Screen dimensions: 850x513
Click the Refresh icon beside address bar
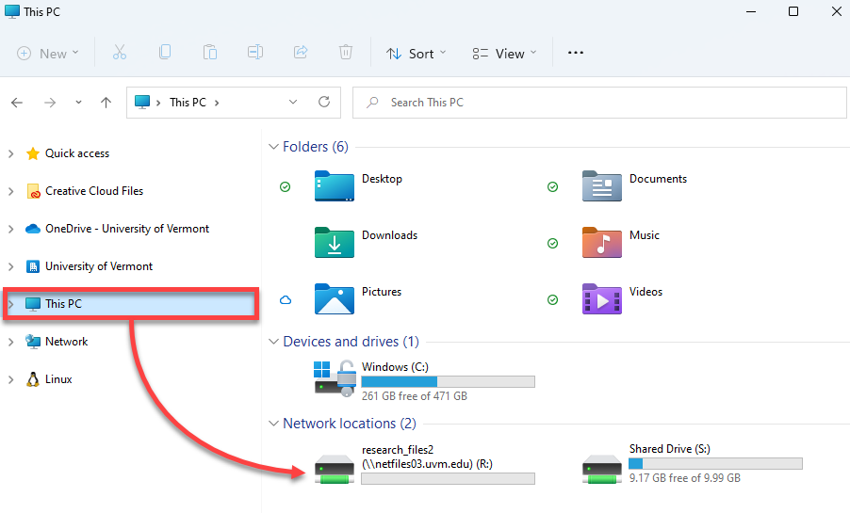(x=324, y=102)
